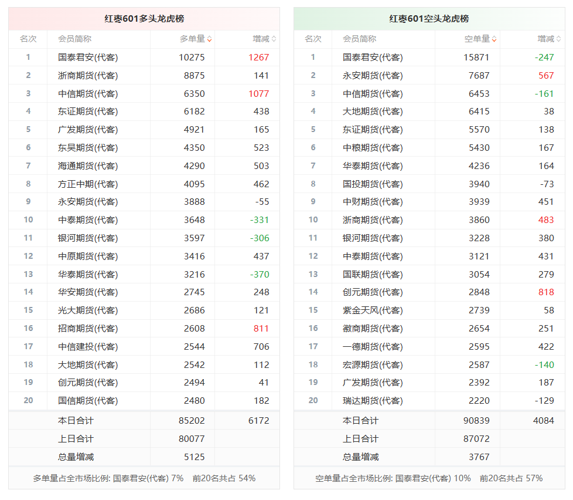Image resolution: width=573 pixels, height=500 pixels.
Task: Click long total 85202
Action: click(x=192, y=421)
